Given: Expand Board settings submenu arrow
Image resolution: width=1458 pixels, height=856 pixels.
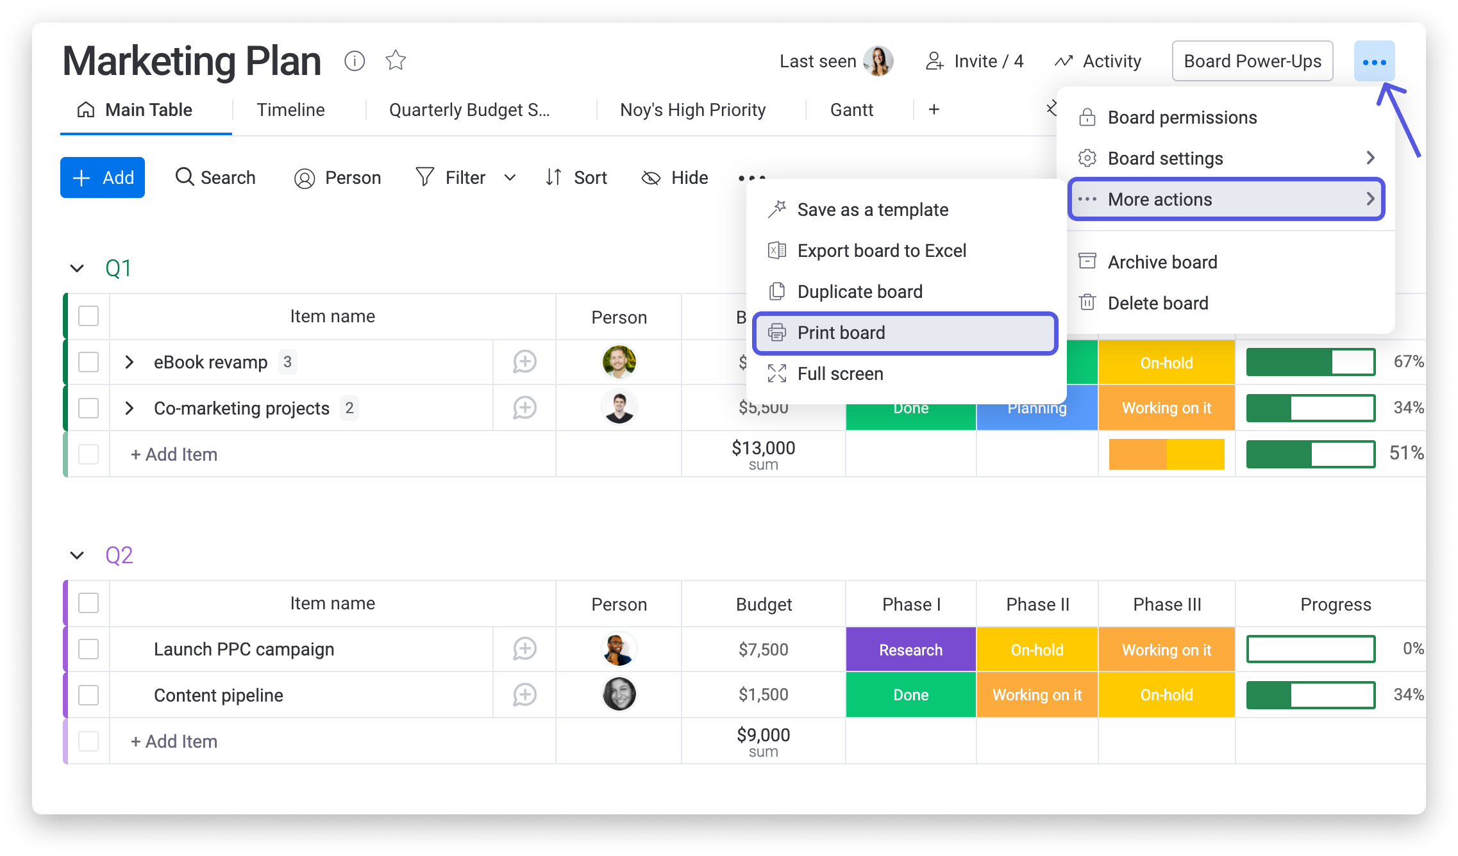Looking at the screenshot, I should 1370,158.
